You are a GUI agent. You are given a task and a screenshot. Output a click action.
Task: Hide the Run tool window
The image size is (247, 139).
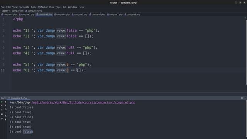coord(245,98)
